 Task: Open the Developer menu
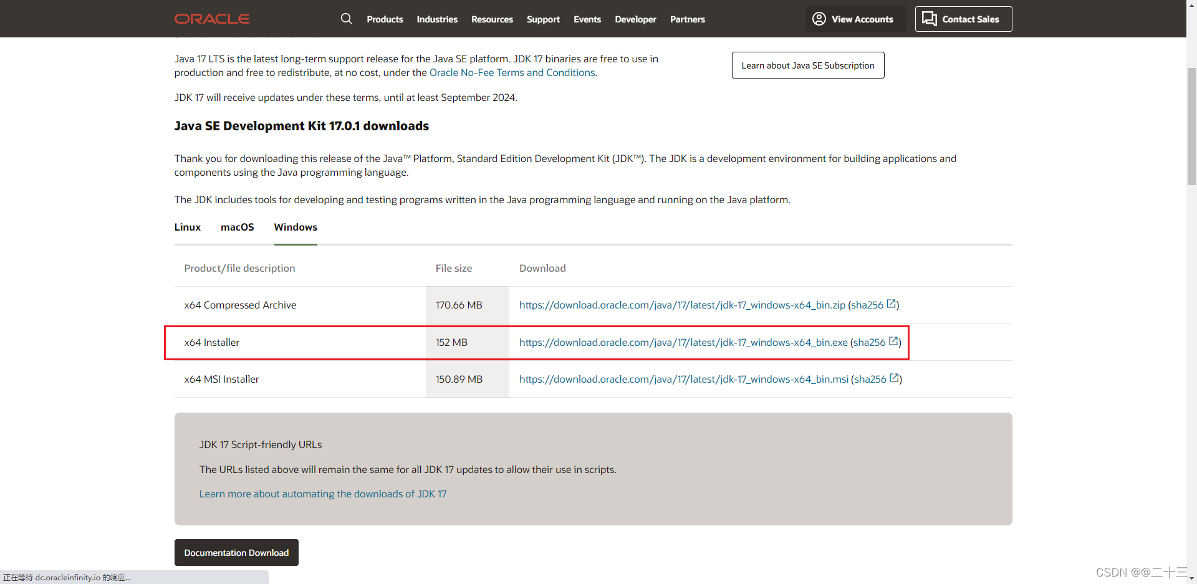pos(635,19)
